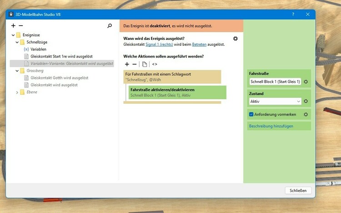This screenshot has height=213, width=341.
Task: Select the Für Fahrstraßen mit einem Schlagwort block
Action: tap(172, 77)
